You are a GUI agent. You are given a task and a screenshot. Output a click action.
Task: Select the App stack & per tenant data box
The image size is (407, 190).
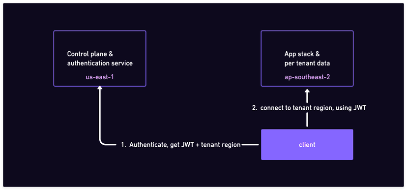pos(307,58)
